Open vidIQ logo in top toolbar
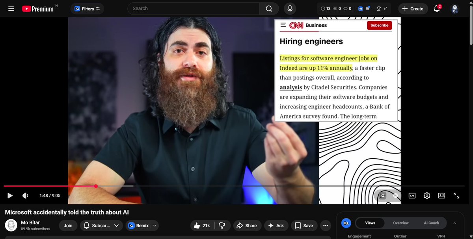This screenshot has width=473, height=239. point(360,9)
